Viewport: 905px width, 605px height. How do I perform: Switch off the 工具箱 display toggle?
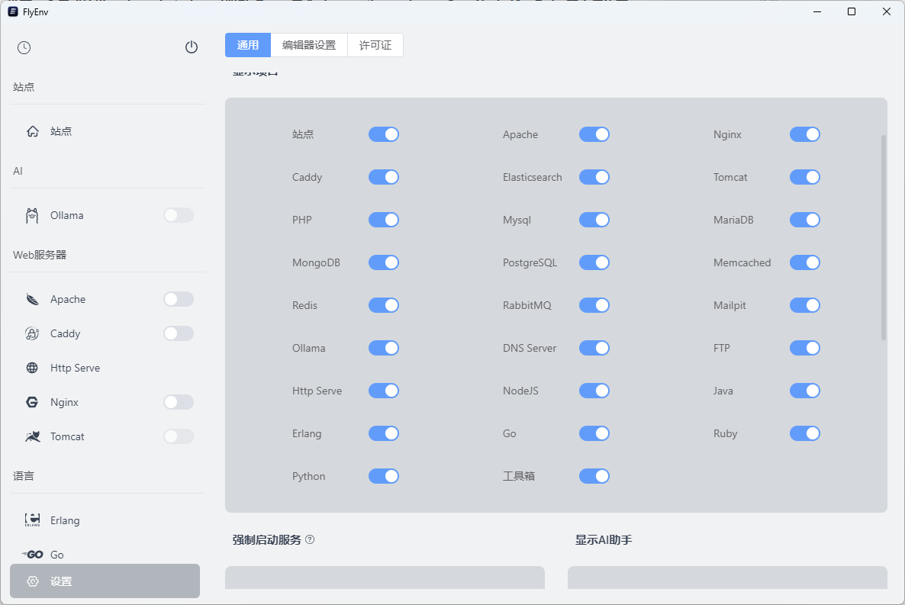(594, 476)
